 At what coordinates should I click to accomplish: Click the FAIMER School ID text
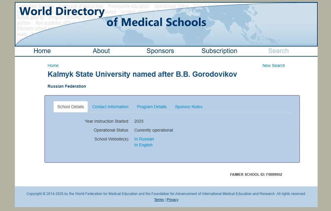click(x=256, y=175)
